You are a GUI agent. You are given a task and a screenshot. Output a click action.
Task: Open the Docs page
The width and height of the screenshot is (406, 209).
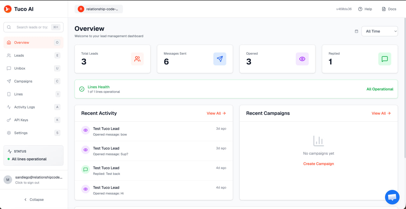[x=389, y=9]
